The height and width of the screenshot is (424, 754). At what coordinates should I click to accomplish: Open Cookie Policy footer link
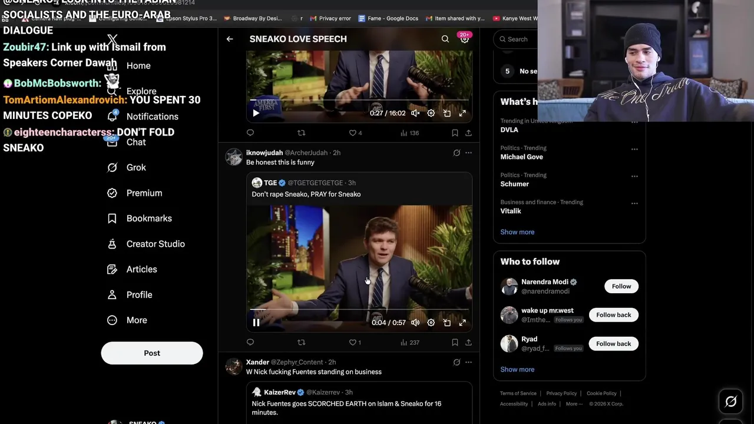601,393
